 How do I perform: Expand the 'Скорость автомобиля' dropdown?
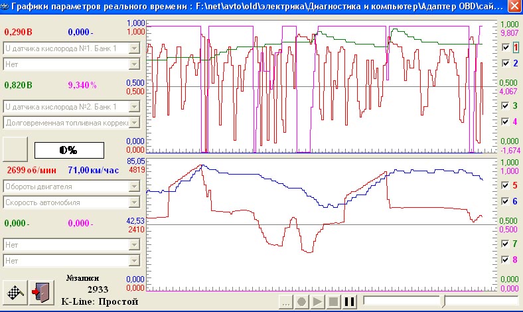135,202
